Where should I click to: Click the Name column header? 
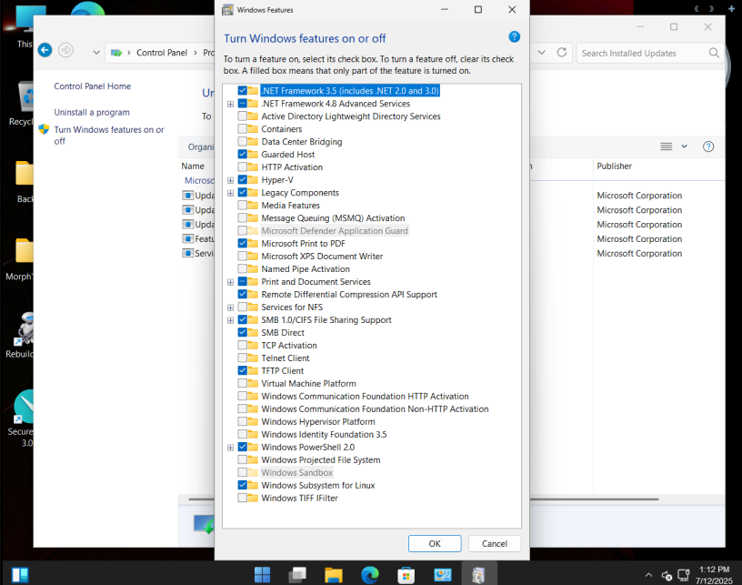pyautogui.click(x=193, y=166)
